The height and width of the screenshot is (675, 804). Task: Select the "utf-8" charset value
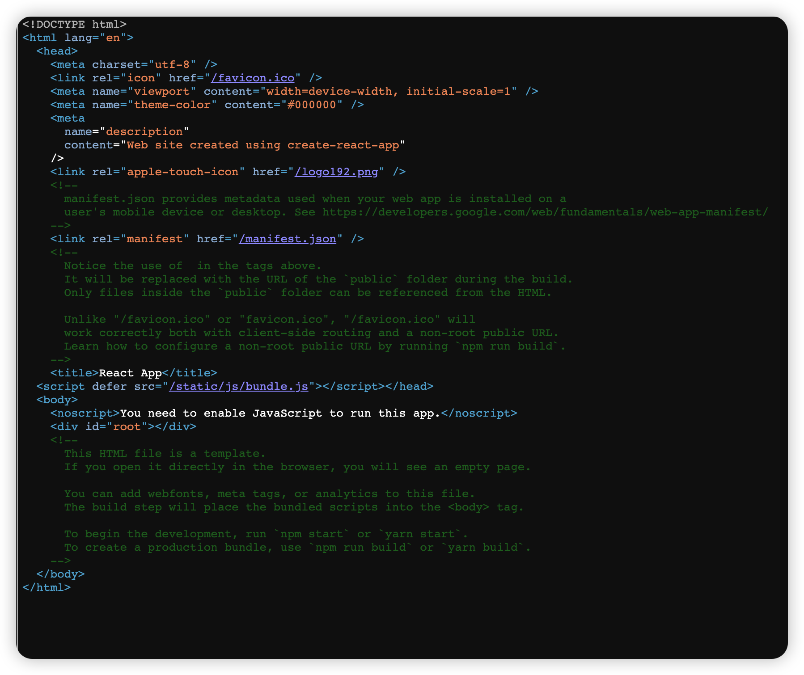pos(172,64)
